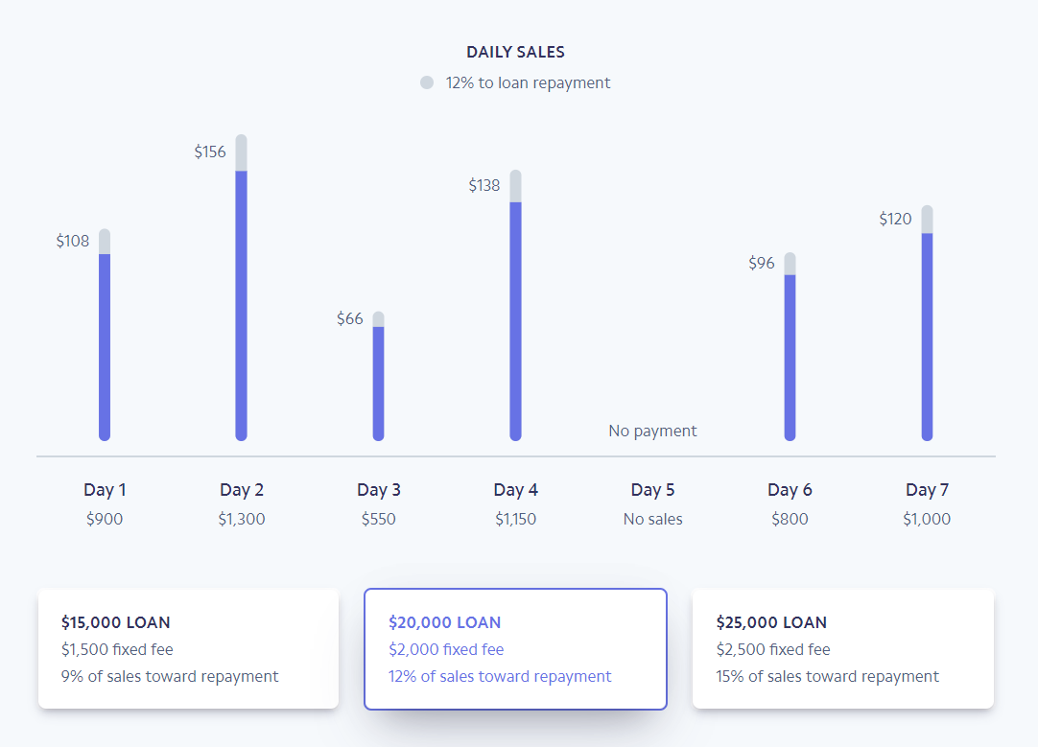Click the $156 repayment label
This screenshot has height=747, width=1038.
coord(210,152)
